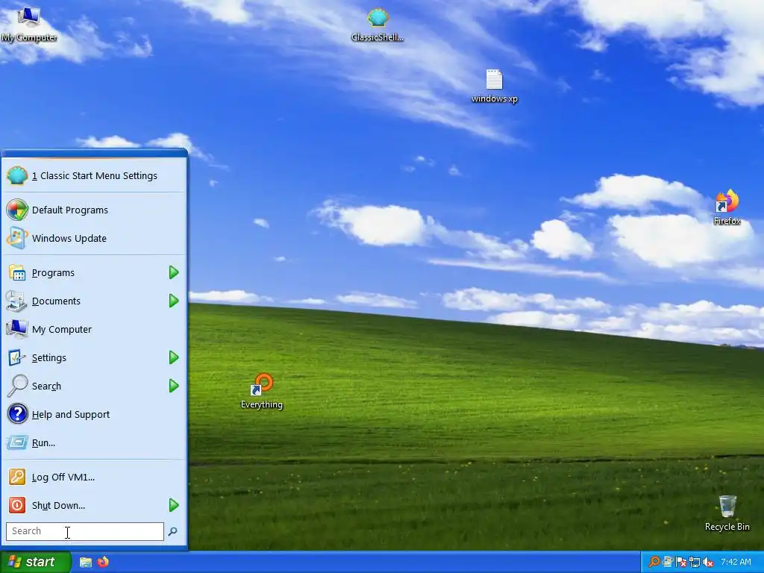Expand the Programs submenu arrow
Screen dimensions: 764x573
coord(174,273)
